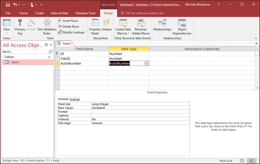Show Object Dependencies
This screenshot has width=260, height=164.
[182, 27]
